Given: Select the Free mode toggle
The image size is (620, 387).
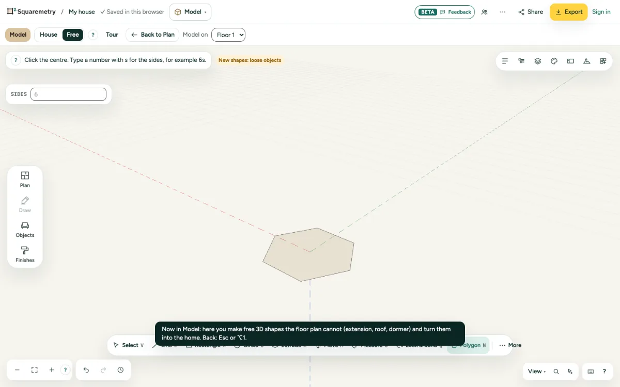Looking at the screenshot, I should 73,35.
